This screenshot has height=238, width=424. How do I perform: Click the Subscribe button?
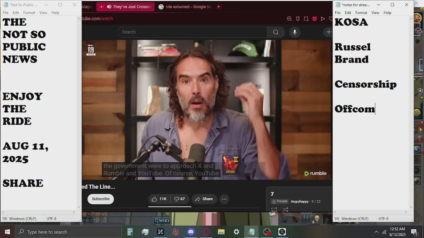(x=101, y=199)
